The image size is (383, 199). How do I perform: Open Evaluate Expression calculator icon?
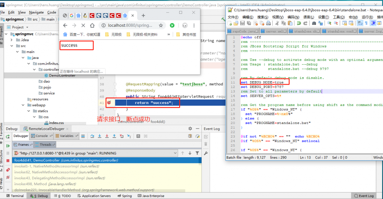tap(138, 136)
